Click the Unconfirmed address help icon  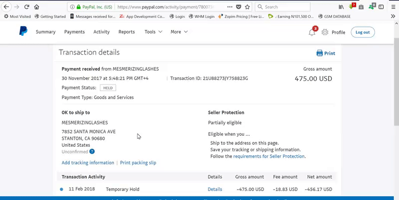[92, 152]
